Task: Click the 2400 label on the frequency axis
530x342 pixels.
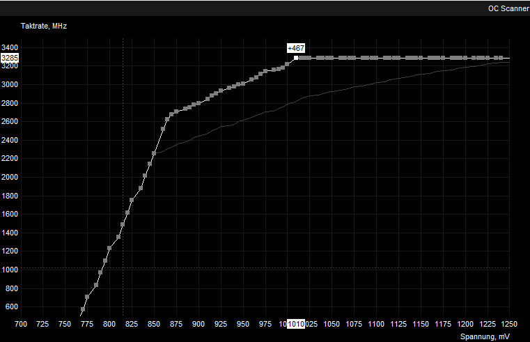Action: pos(10,140)
